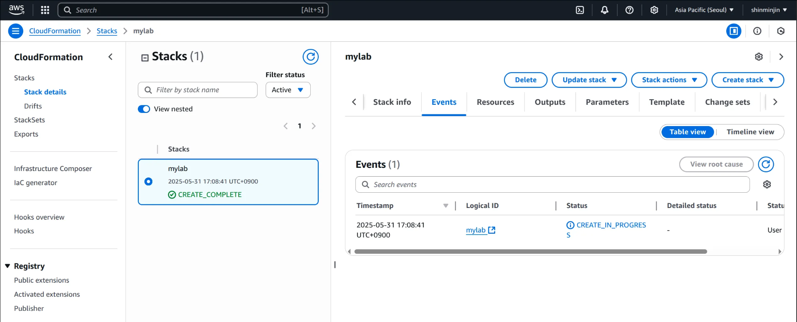Open the Update stack dropdown
797x322 pixels.
[589, 80]
